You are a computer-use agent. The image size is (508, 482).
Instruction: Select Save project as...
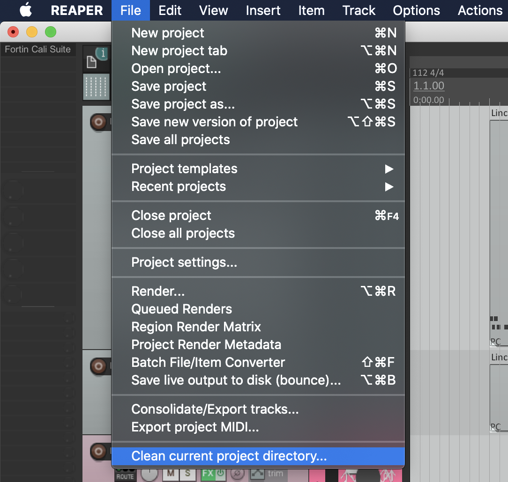pyautogui.click(x=258, y=104)
